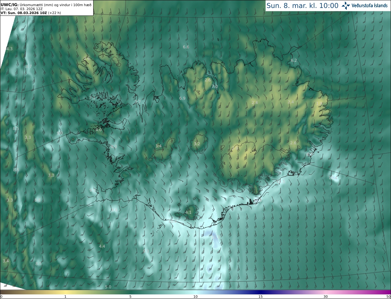Click the 0 tick on the color scale
Screen dimensions: 391x299
(1, 297)
